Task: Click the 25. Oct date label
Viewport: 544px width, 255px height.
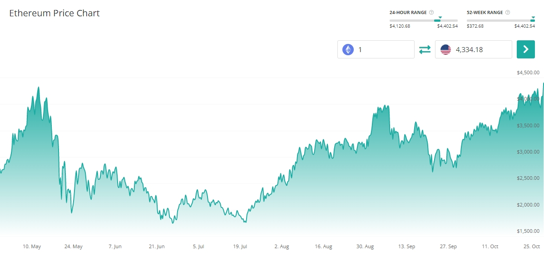Action: tap(531, 246)
